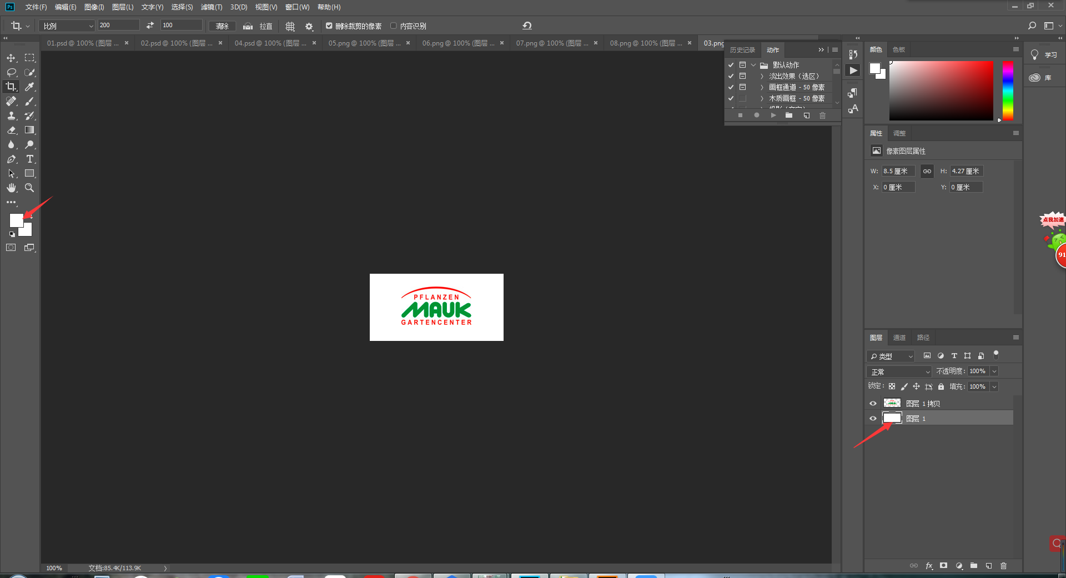The height and width of the screenshot is (578, 1066).
Task: Open layer filter 类型 dropdown
Action: 891,356
